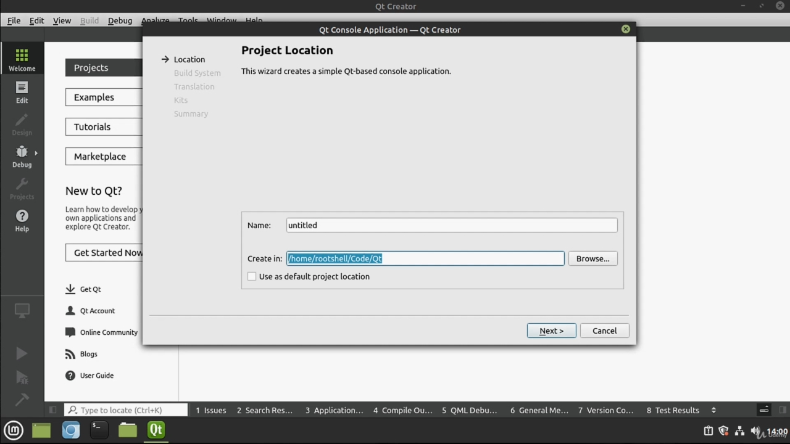Viewport: 790px width, 444px height.
Task: Open the Tutorials page
Action: [104, 127]
